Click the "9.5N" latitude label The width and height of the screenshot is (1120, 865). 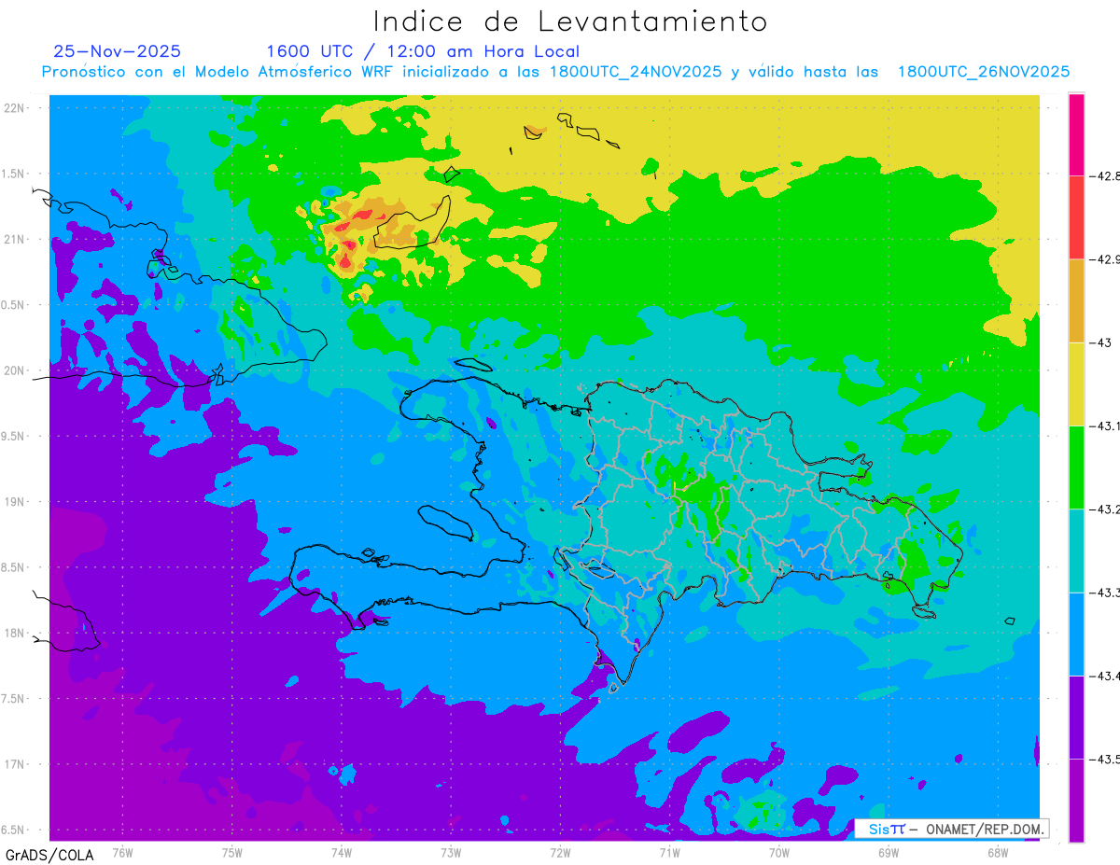(x=14, y=436)
